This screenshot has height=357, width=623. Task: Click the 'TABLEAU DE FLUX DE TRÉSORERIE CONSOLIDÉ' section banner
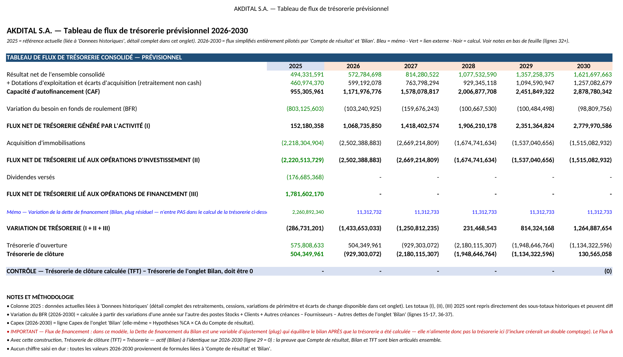coord(309,57)
